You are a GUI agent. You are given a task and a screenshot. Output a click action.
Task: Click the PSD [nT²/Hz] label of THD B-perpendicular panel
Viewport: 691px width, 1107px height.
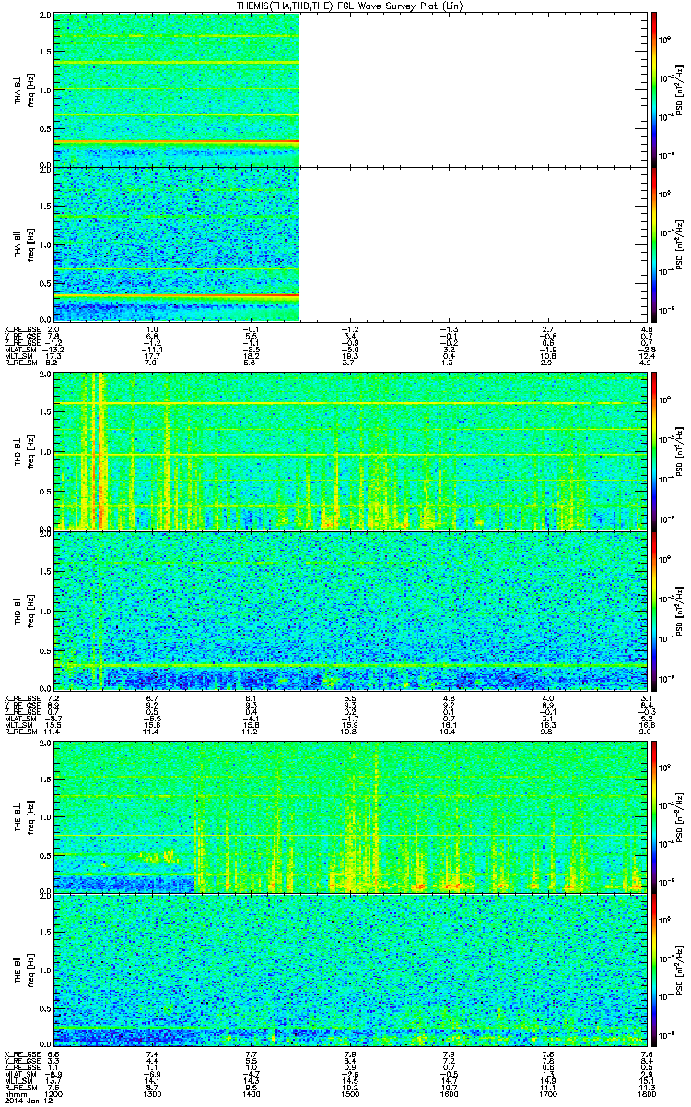(680, 450)
